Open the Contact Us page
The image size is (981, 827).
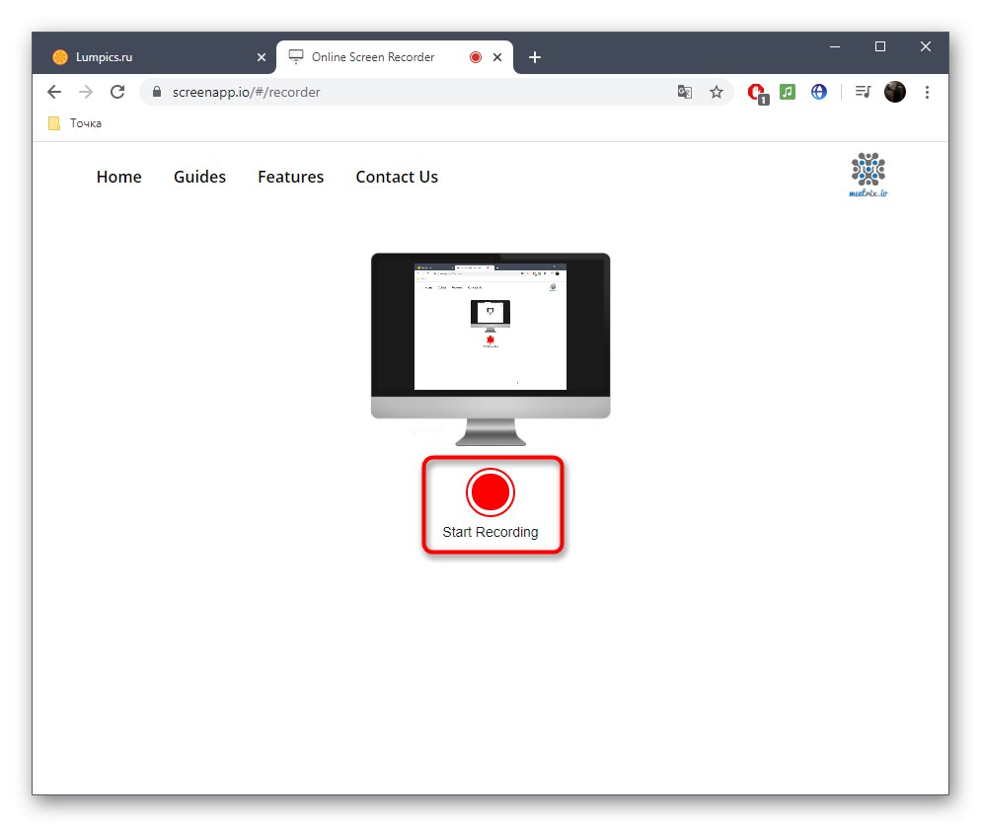click(x=397, y=177)
